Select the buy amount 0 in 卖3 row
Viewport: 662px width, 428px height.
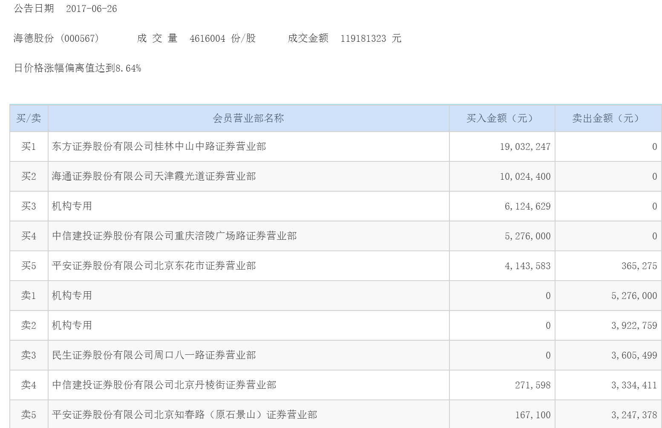point(548,356)
